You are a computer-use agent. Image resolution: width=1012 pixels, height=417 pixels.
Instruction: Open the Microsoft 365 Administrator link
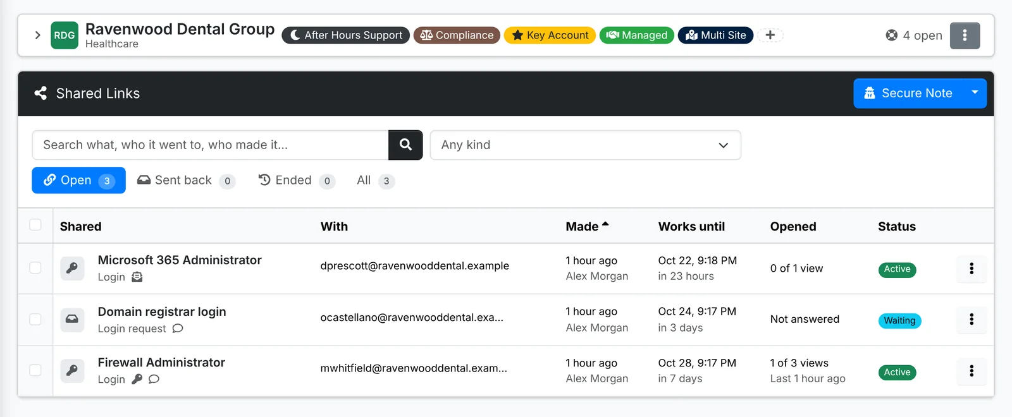(x=180, y=260)
